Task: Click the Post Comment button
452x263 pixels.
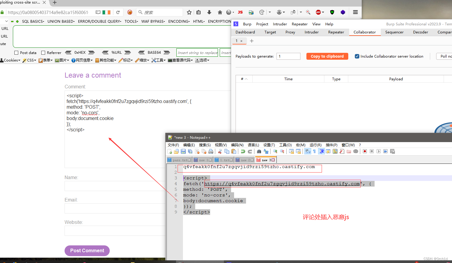Action: (87, 251)
